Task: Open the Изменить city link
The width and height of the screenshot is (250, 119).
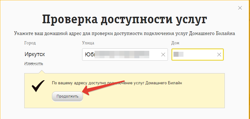Action: click(x=34, y=64)
